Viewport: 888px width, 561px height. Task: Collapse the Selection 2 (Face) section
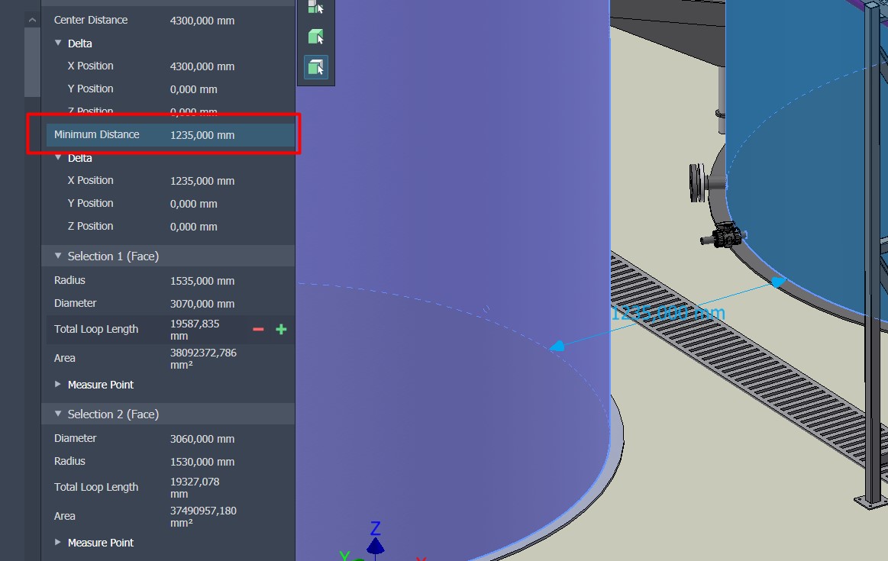tap(57, 414)
